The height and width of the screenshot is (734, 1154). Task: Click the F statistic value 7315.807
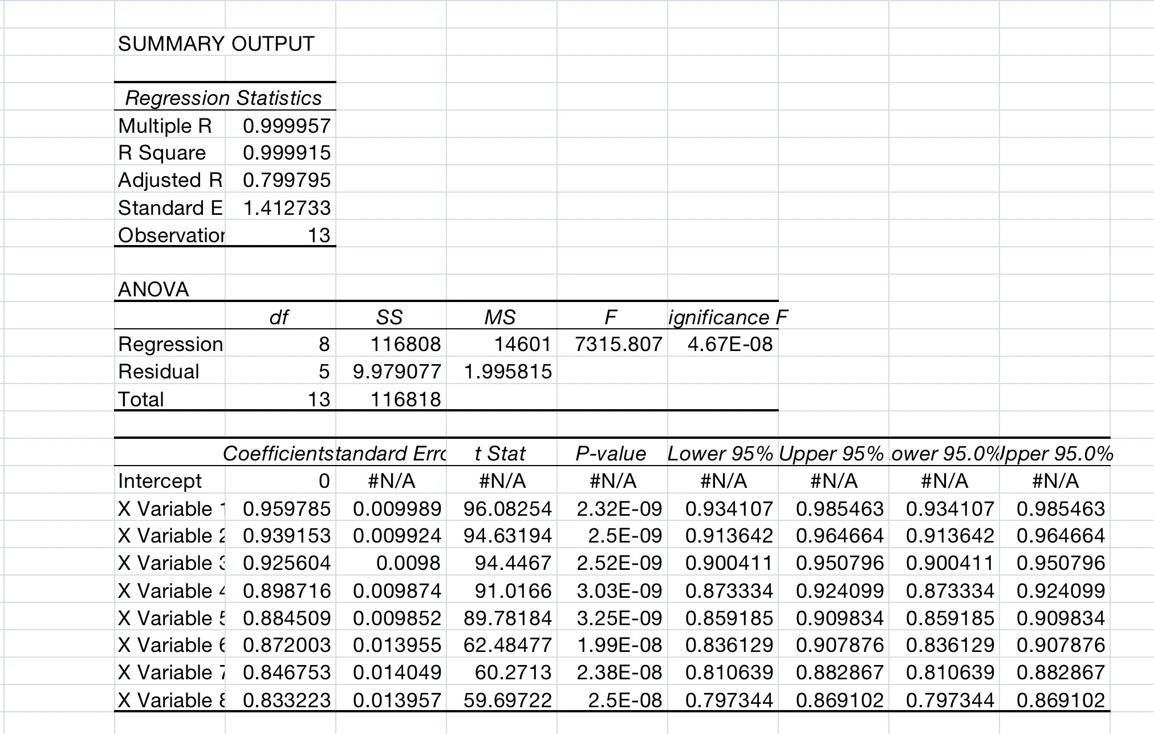[x=618, y=344]
